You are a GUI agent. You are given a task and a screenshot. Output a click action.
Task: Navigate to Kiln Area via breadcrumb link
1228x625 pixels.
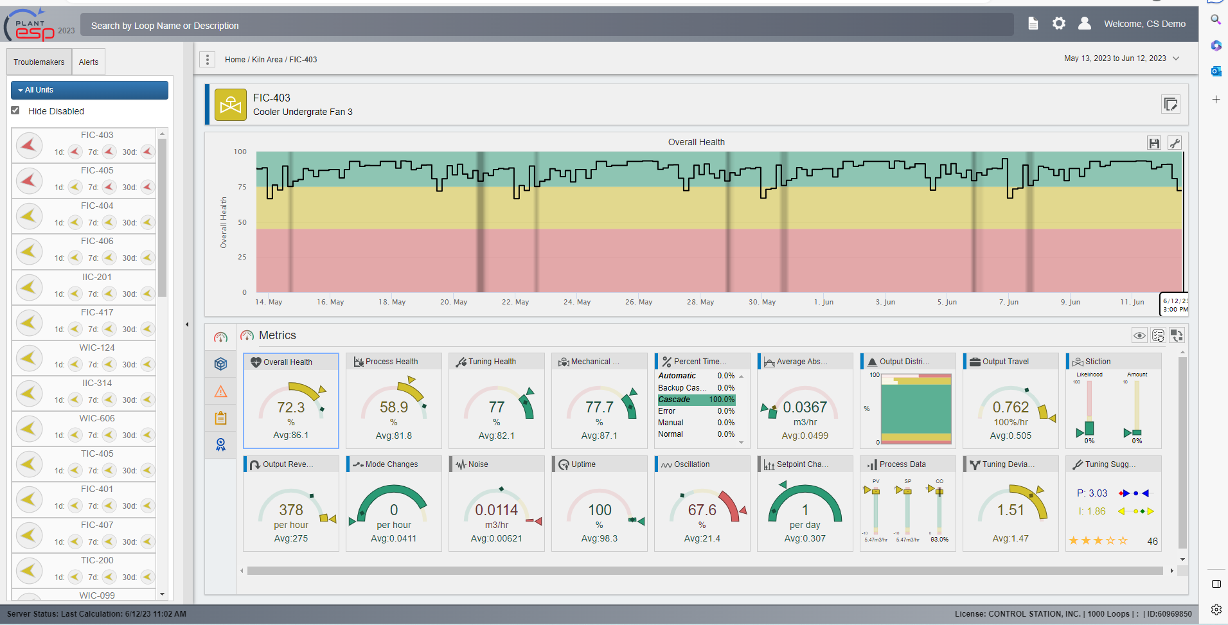[x=267, y=59]
